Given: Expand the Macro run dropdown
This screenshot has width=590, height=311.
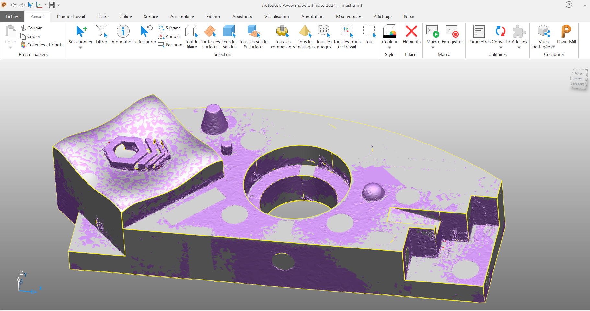Looking at the screenshot, I should tap(433, 48).
